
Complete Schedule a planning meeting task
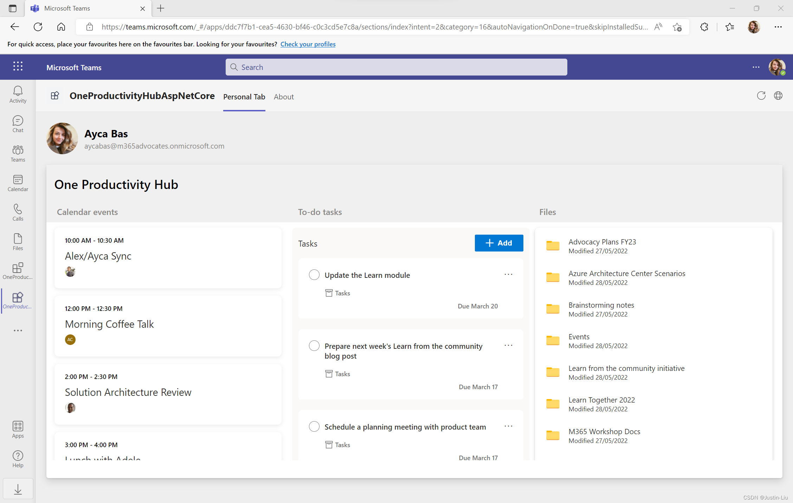[314, 426]
